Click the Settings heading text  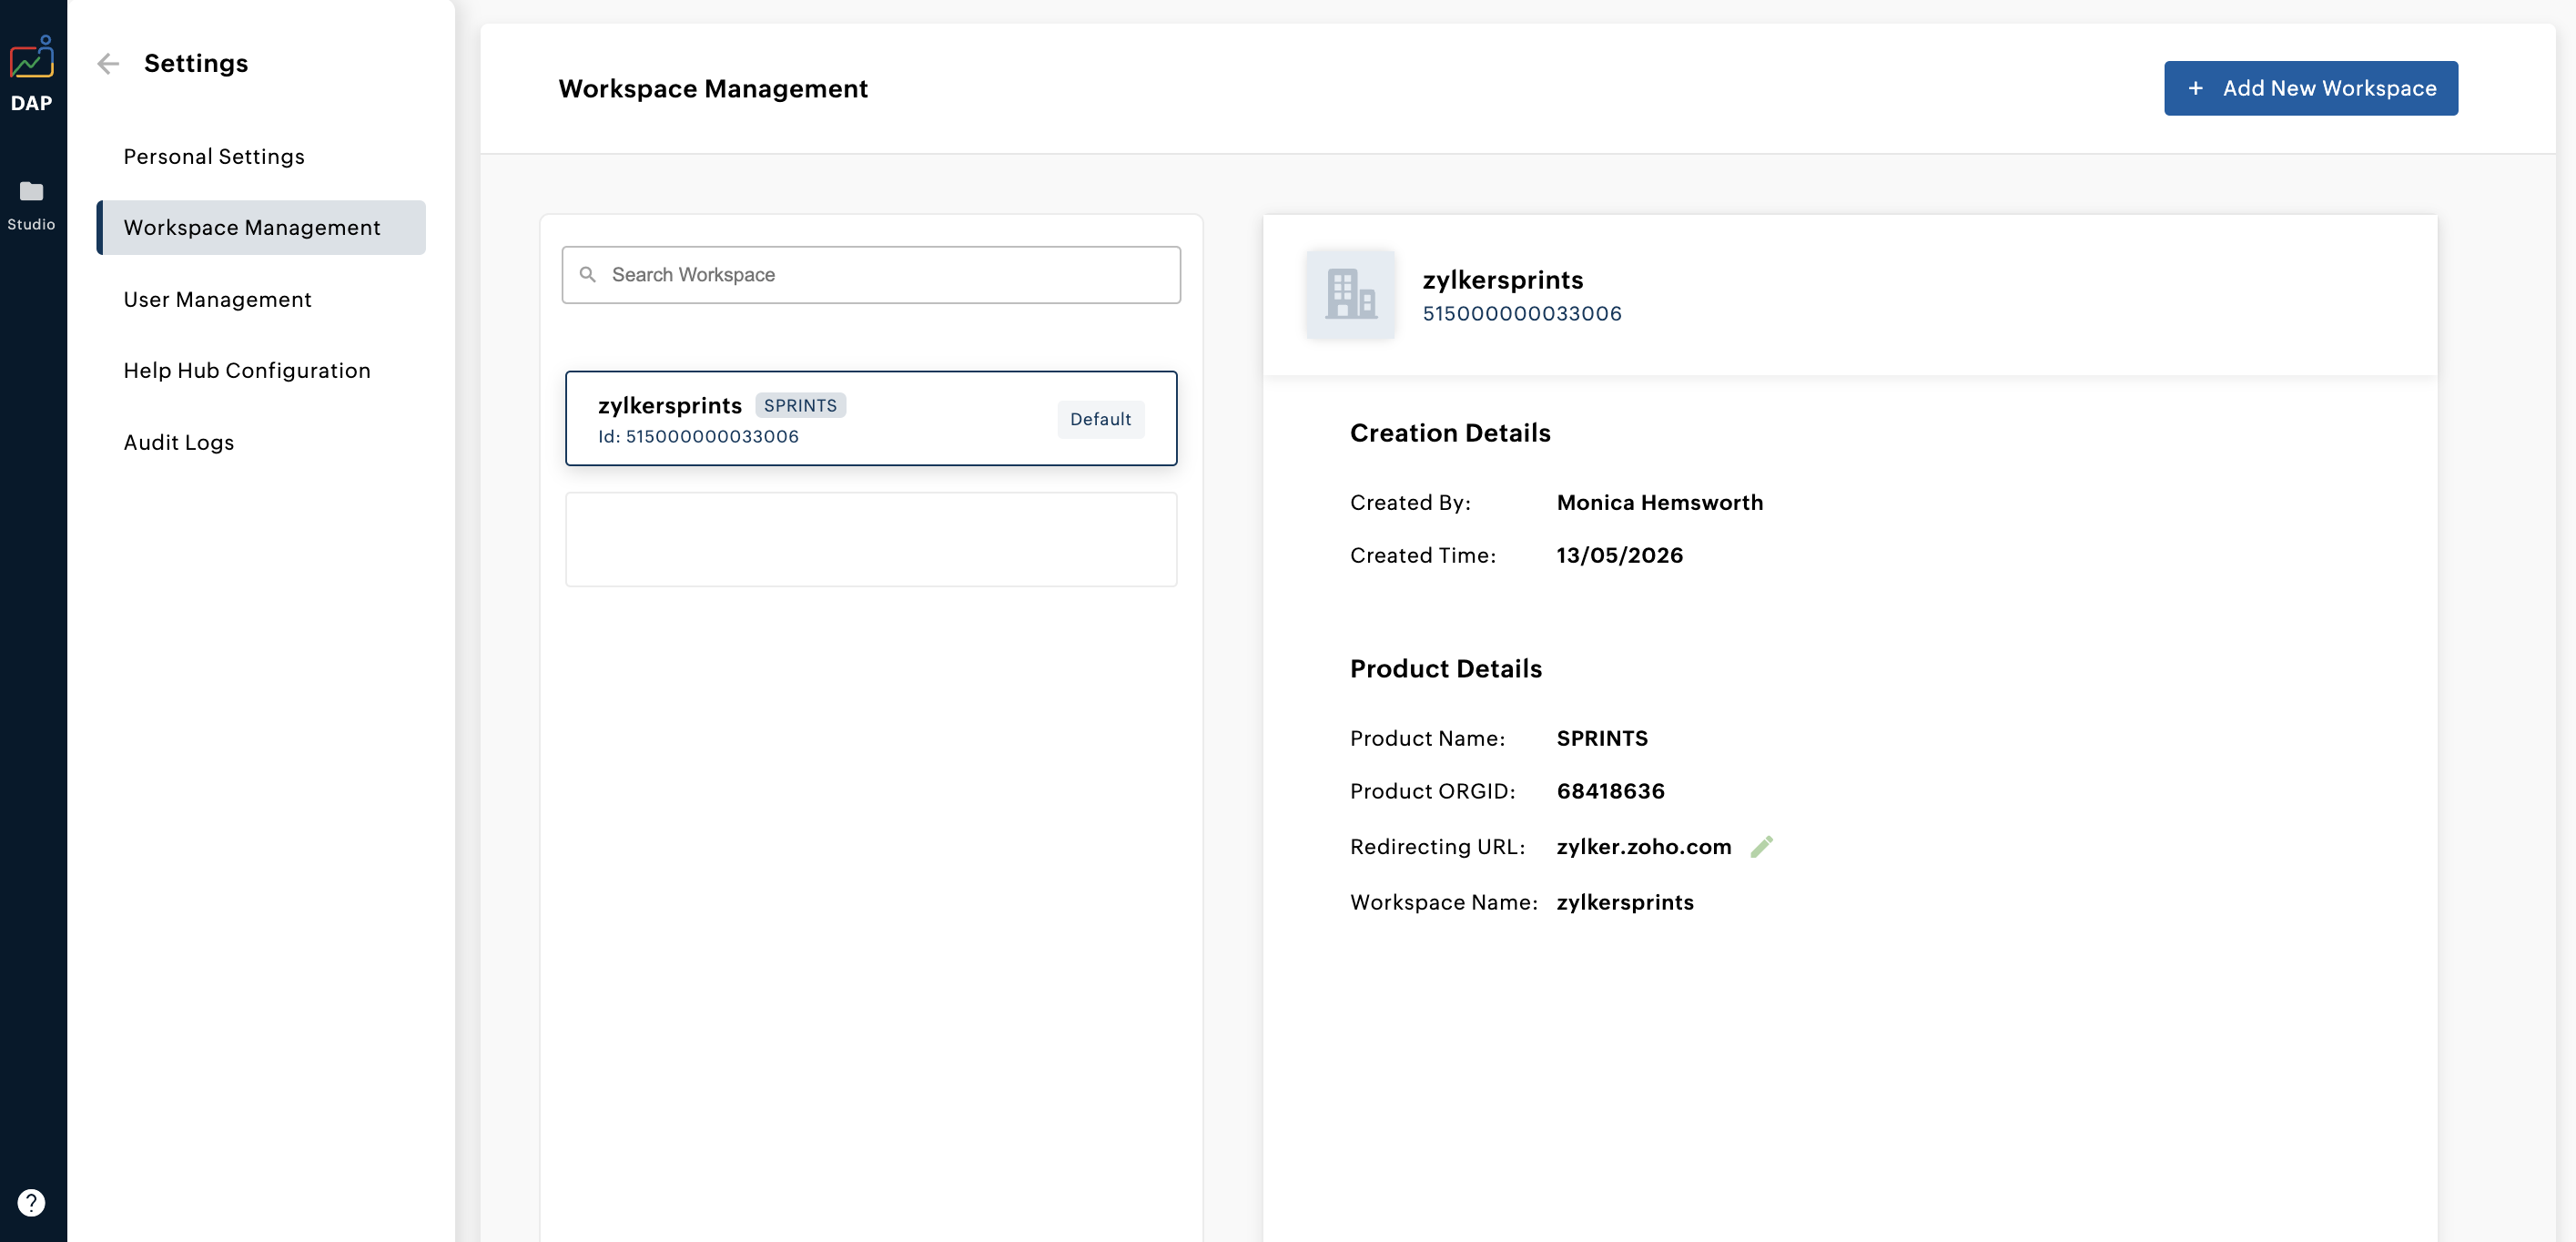pos(196,64)
